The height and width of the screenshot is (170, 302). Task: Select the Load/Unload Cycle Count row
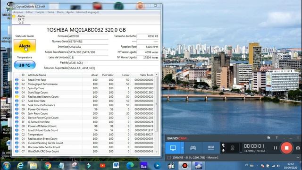(84, 130)
